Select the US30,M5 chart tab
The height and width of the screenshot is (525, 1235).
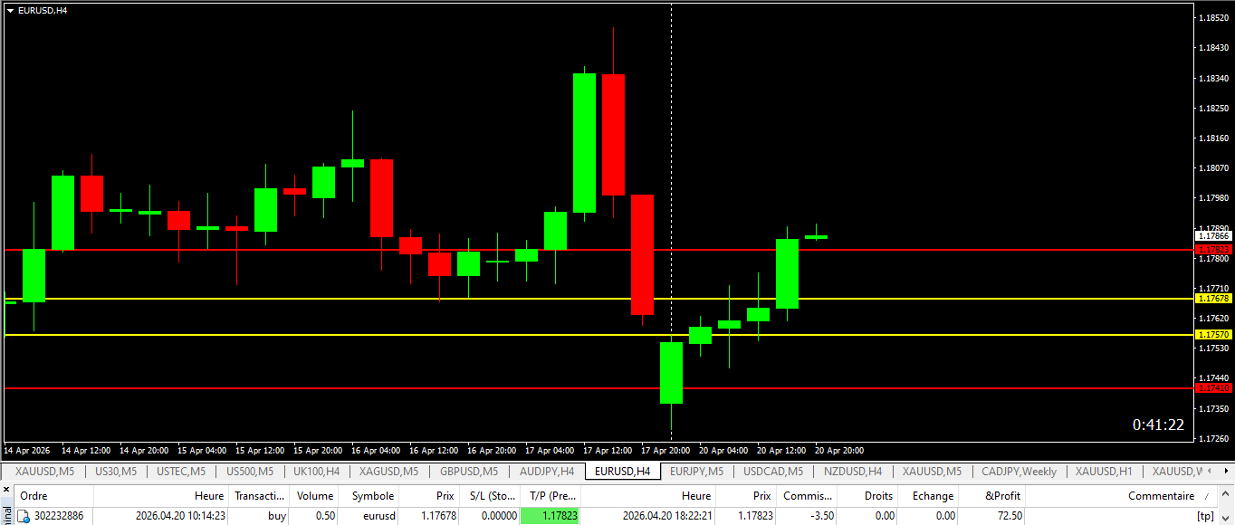(116, 472)
